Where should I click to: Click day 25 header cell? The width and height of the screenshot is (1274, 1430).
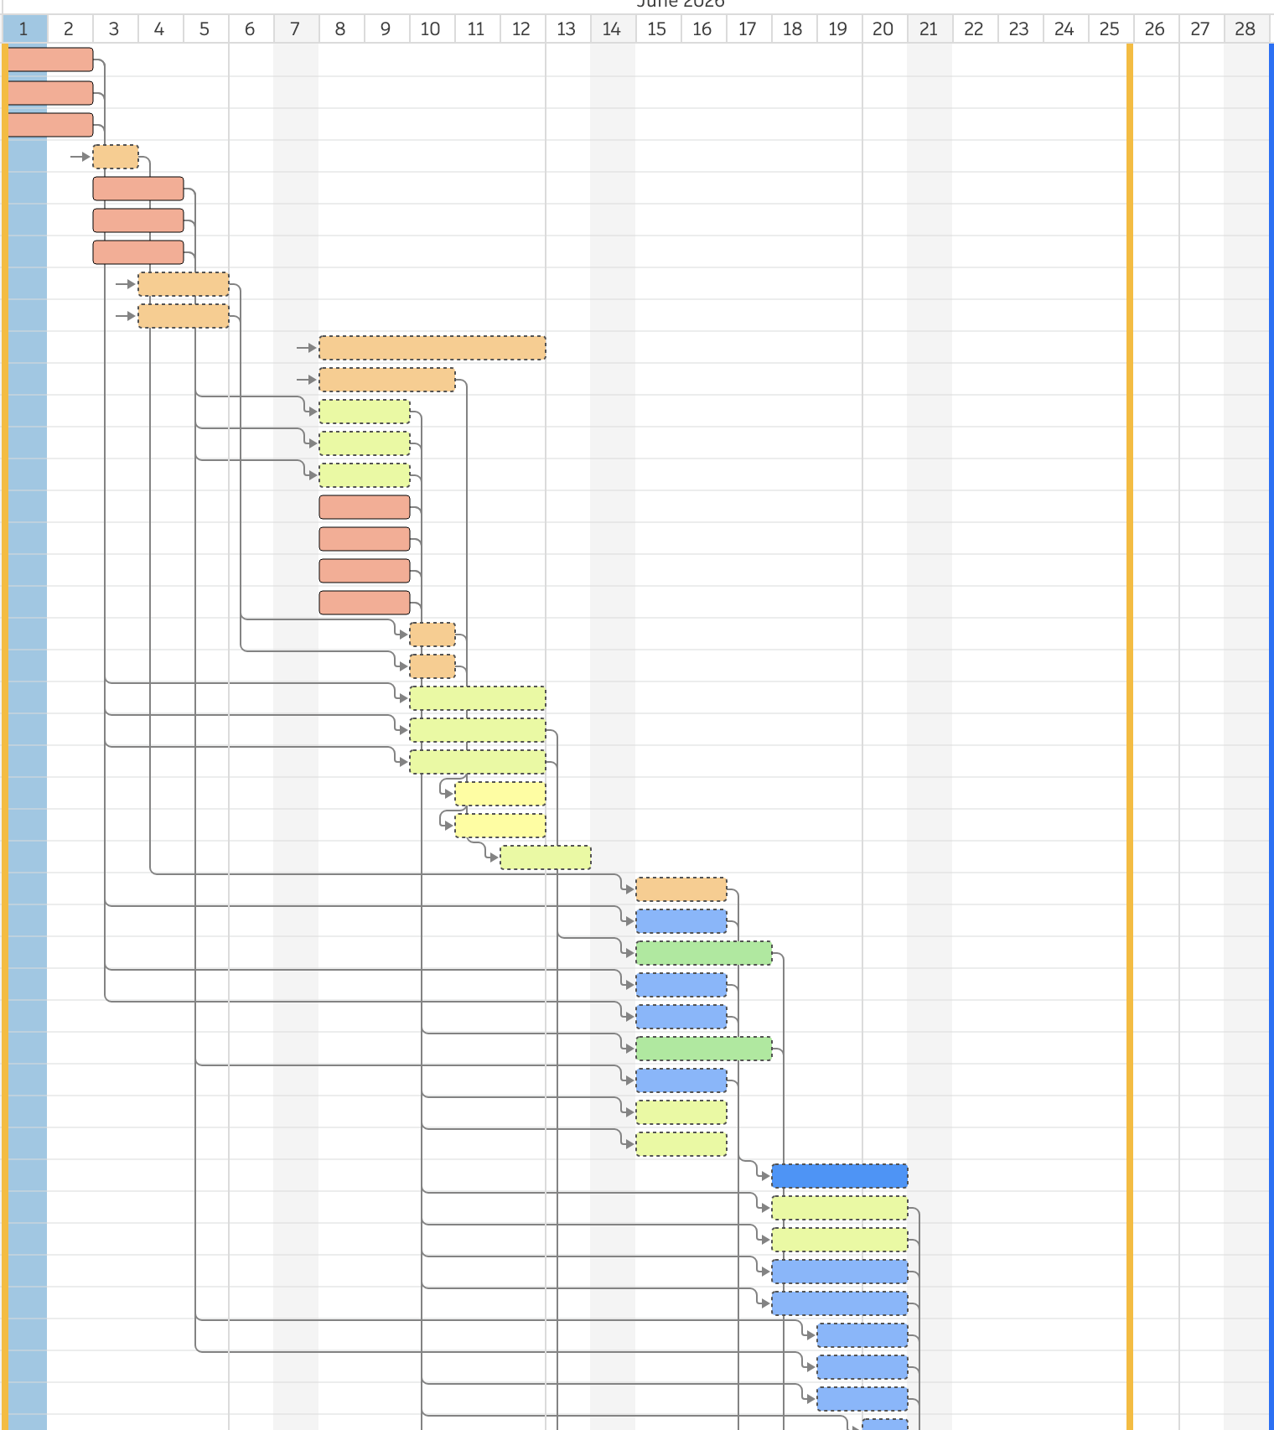(x=1111, y=29)
